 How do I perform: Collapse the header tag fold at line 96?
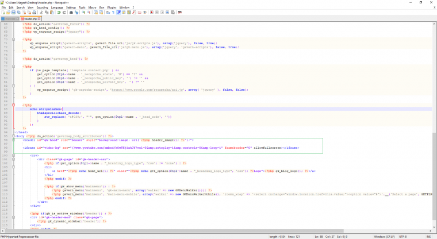tap(13, 139)
